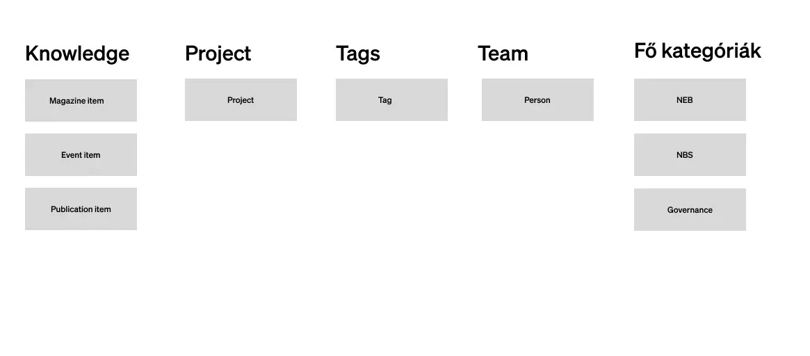Viewport: 810px width, 356px height.
Task: Select the Fő kategóriák heading
Action: coord(697,51)
